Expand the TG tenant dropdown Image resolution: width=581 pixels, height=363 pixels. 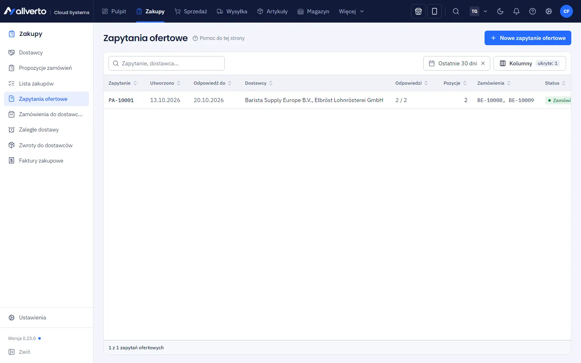tap(479, 11)
